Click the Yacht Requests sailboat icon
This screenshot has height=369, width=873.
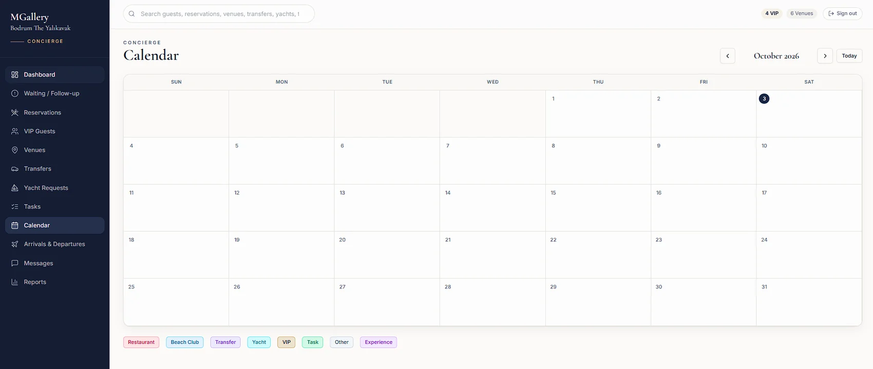pos(15,188)
